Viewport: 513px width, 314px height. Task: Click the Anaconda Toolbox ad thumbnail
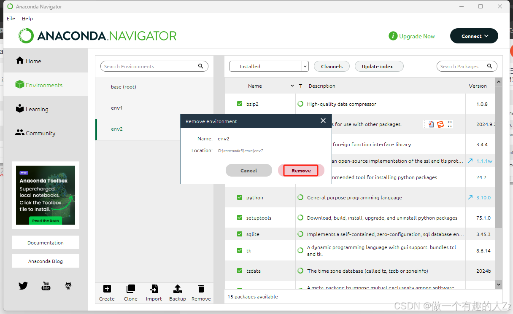[x=46, y=195]
